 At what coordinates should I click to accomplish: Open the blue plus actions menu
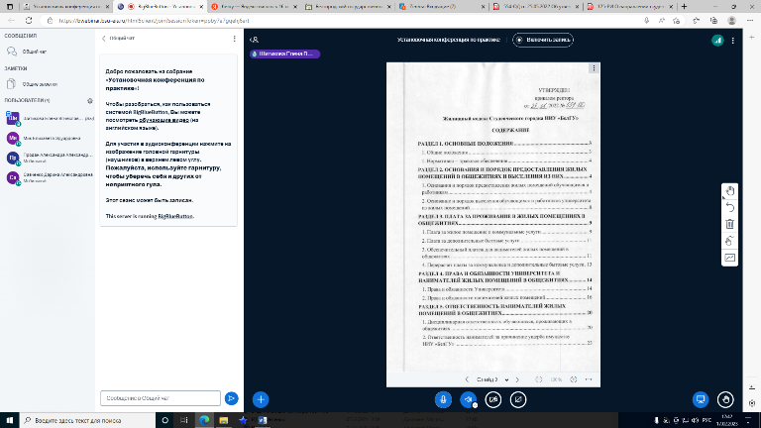pyautogui.click(x=261, y=398)
